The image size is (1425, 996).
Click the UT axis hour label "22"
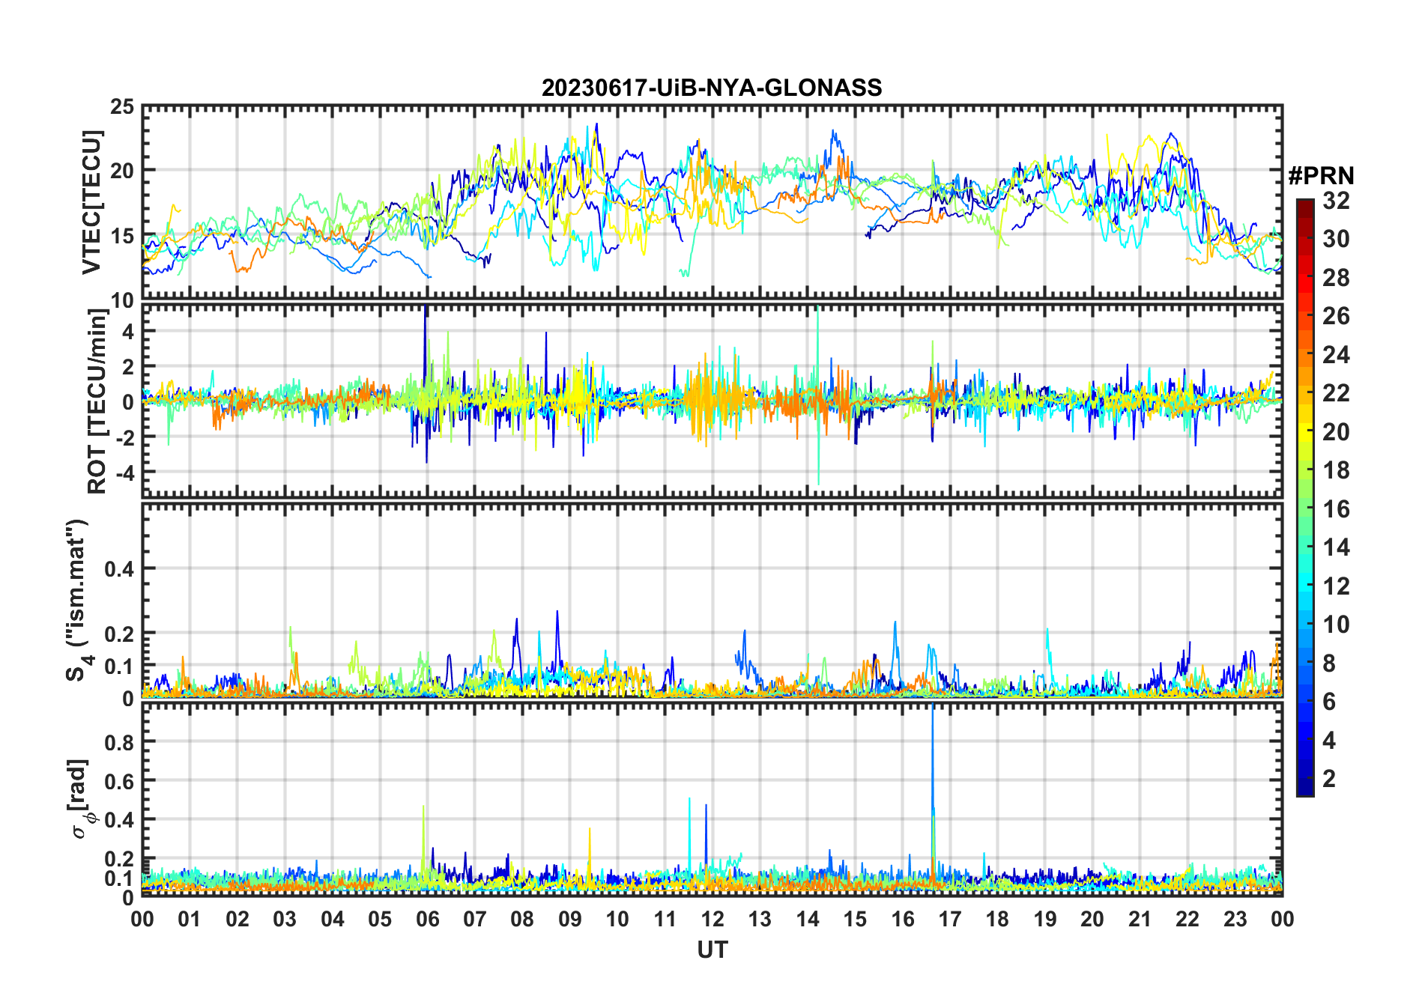point(1187,919)
